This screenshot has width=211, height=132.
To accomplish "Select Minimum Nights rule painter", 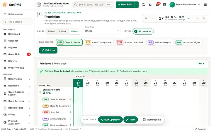I will [x=159, y=43].
